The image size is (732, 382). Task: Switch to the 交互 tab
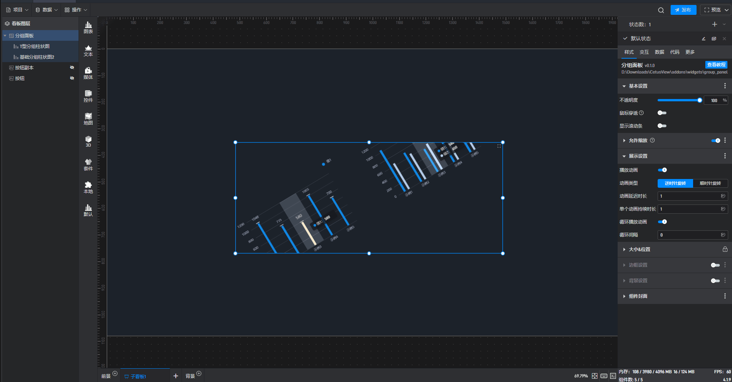[x=644, y=52]
